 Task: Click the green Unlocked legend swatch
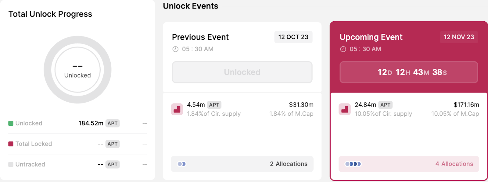tap(11, 123)
